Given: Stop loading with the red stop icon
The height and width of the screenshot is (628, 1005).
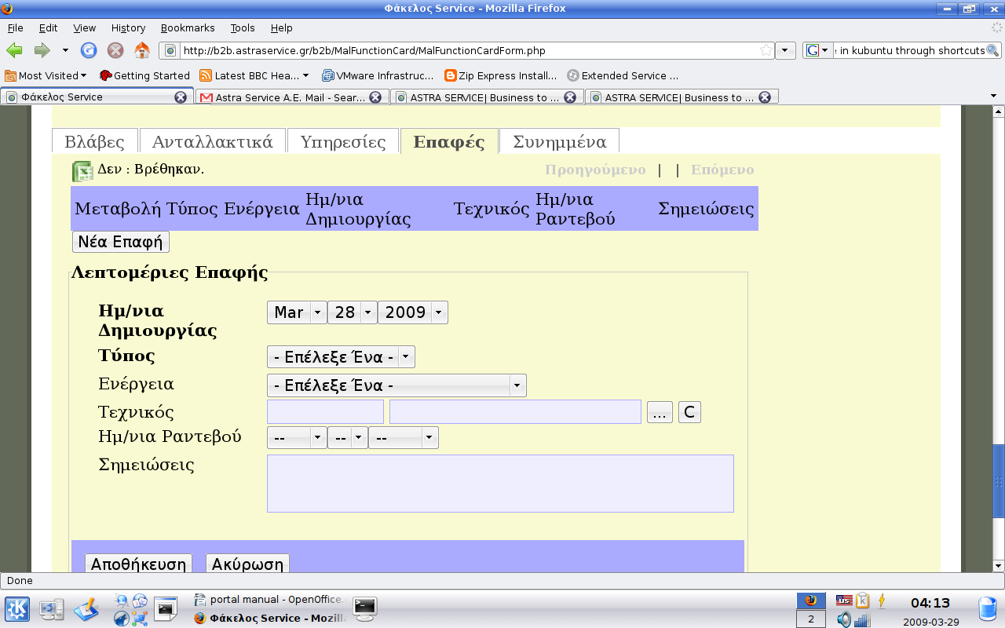Looking at the screenshot, I should pos(115,50).
